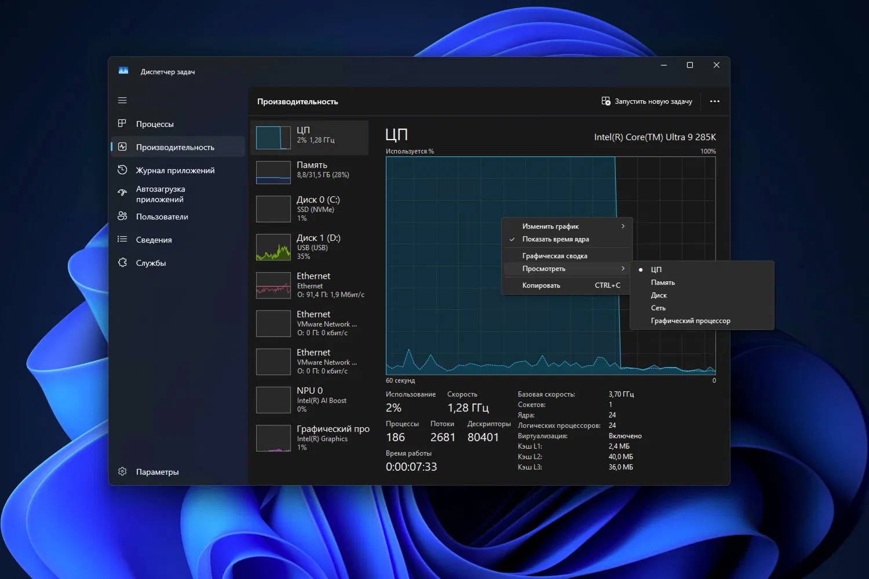Open the three-dots more options menu
Viewport: 869px width, 579px height.
click(715, 101)
